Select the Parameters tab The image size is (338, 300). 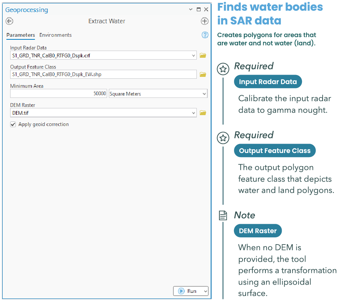21,35
